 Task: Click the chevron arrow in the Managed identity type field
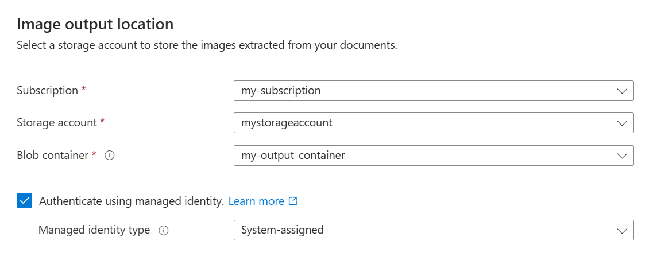[x=621, y=230]
